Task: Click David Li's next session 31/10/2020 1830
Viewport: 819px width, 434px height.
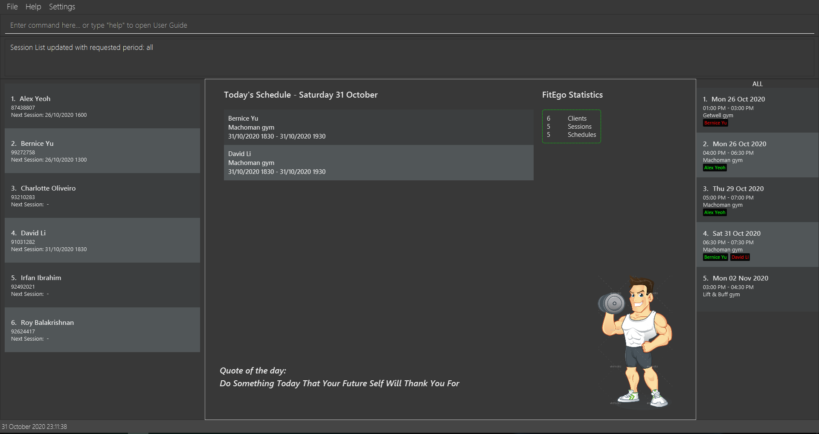Action: pyautogui.click(x=49, y=249)
